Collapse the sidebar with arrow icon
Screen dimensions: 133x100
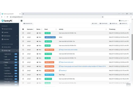pos(22,21)
